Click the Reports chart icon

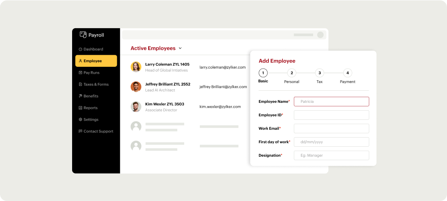click(80, 108)
